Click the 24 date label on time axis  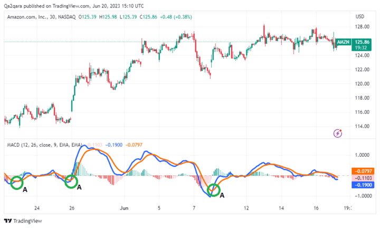[x=37, y=208]
